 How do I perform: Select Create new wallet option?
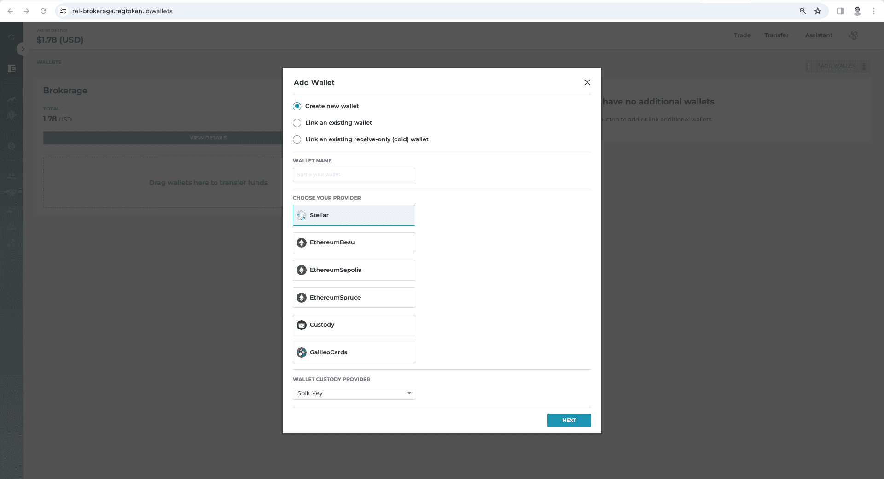(297, 106)
